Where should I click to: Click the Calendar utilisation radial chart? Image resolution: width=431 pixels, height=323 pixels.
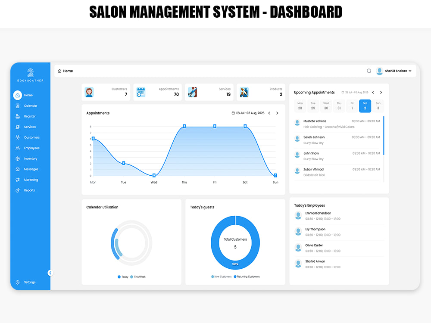[x=131, y=243]
